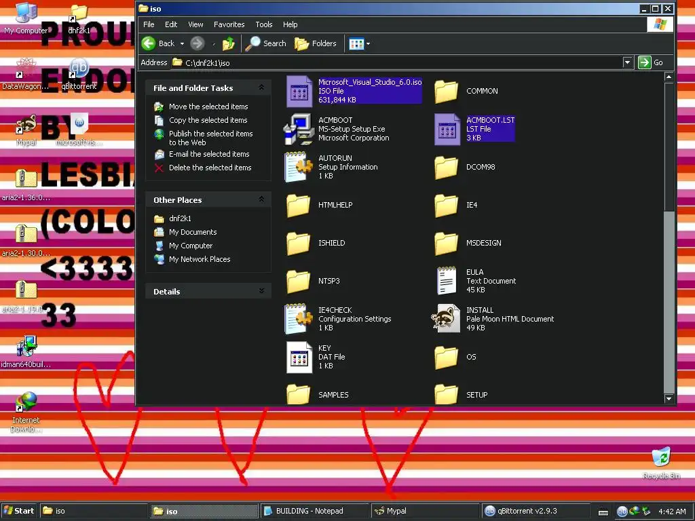The height and width of the screenshot is (521, 695).
Task: Select the ACMBOOT setup exe icon
Action: [299, 129]
